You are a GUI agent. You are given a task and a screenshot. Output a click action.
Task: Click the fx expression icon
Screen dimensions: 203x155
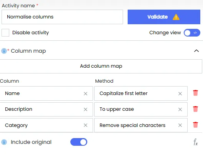[195, 142]
